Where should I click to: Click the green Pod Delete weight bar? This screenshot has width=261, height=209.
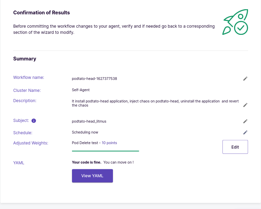pyautogui.click(x=105, y=151)
